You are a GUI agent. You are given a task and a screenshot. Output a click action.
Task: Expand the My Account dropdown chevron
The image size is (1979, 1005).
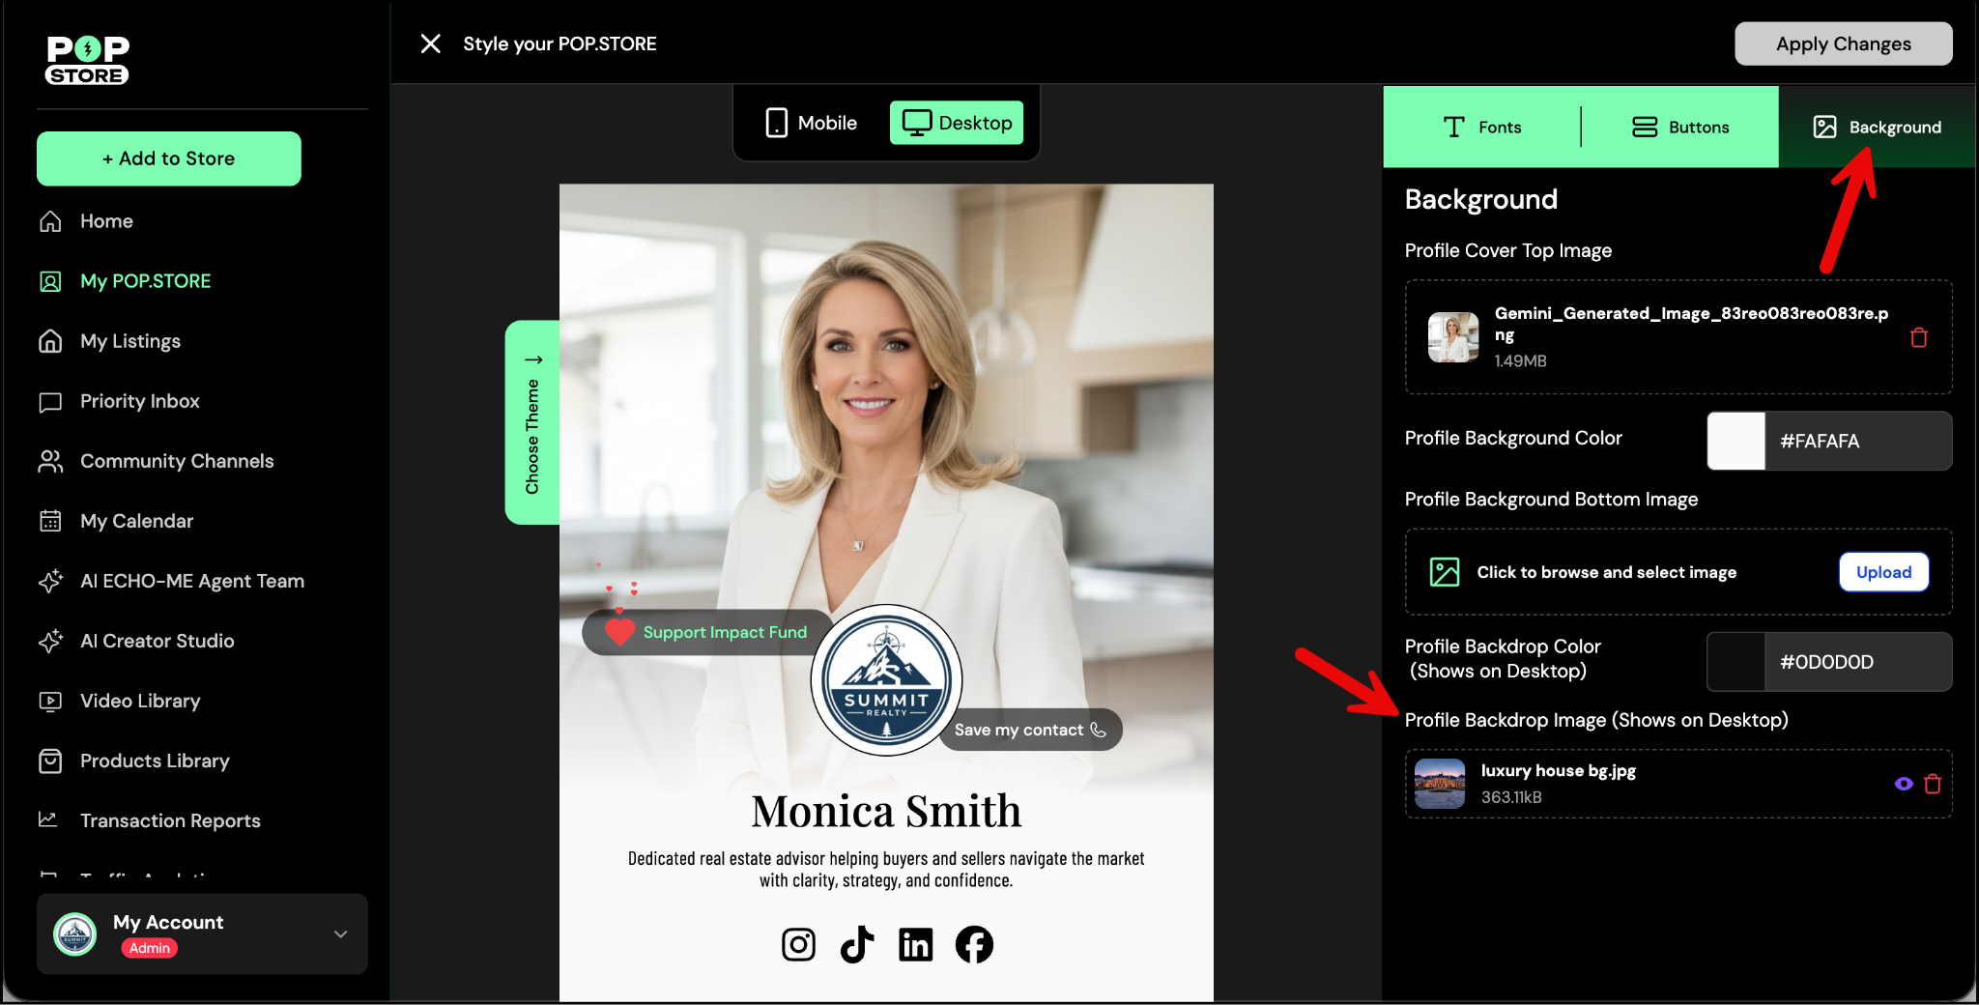coord(340,933)
